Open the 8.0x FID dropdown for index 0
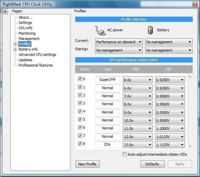This screenshot has width=200, height=177. (138, 80)
